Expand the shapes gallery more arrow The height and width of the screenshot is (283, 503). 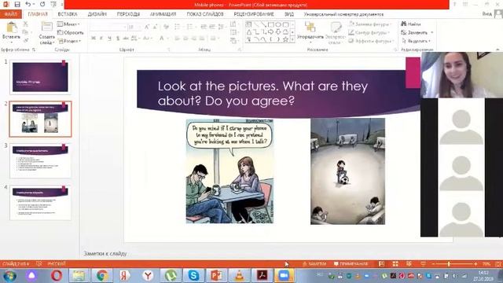[x=292, y=39]
